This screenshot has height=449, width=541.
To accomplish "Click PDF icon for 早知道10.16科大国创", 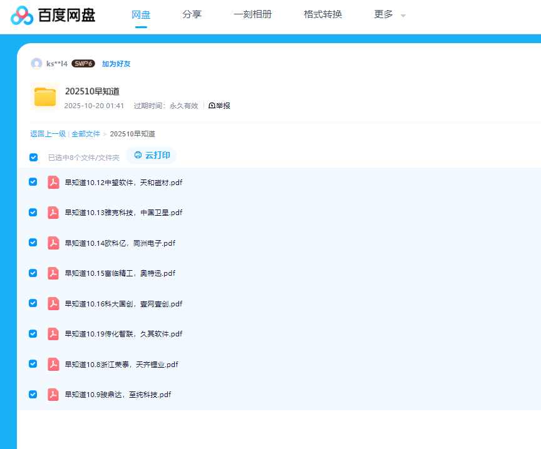I will pyautogui.click(x=53, y=303).
